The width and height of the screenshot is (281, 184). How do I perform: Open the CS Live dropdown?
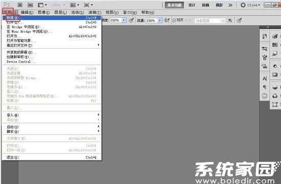250,5
